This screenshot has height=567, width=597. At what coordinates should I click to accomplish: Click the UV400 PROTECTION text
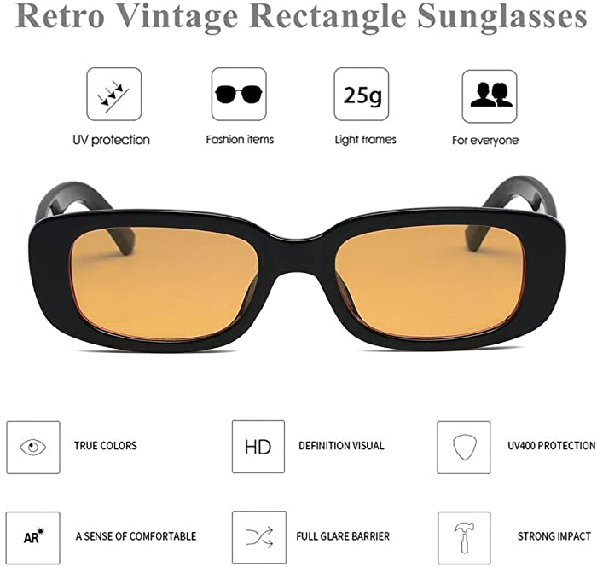(x=552, y=446)
